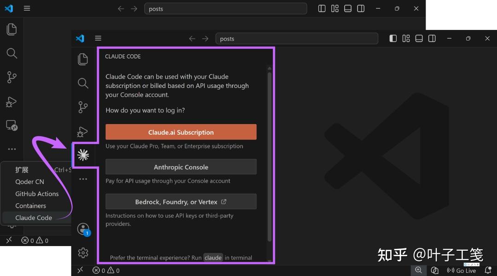This screenshot has height=276, width=497.
Task: Start Go Live server
Action: pyautogui.click(x=461, y=270)
